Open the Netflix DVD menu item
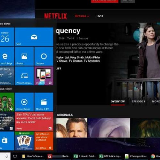 tap(100, 16)
